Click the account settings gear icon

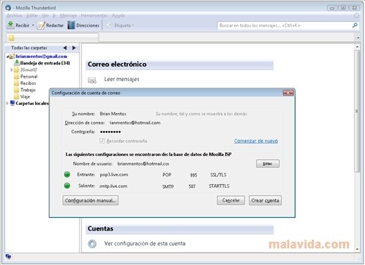coord(92,244)
